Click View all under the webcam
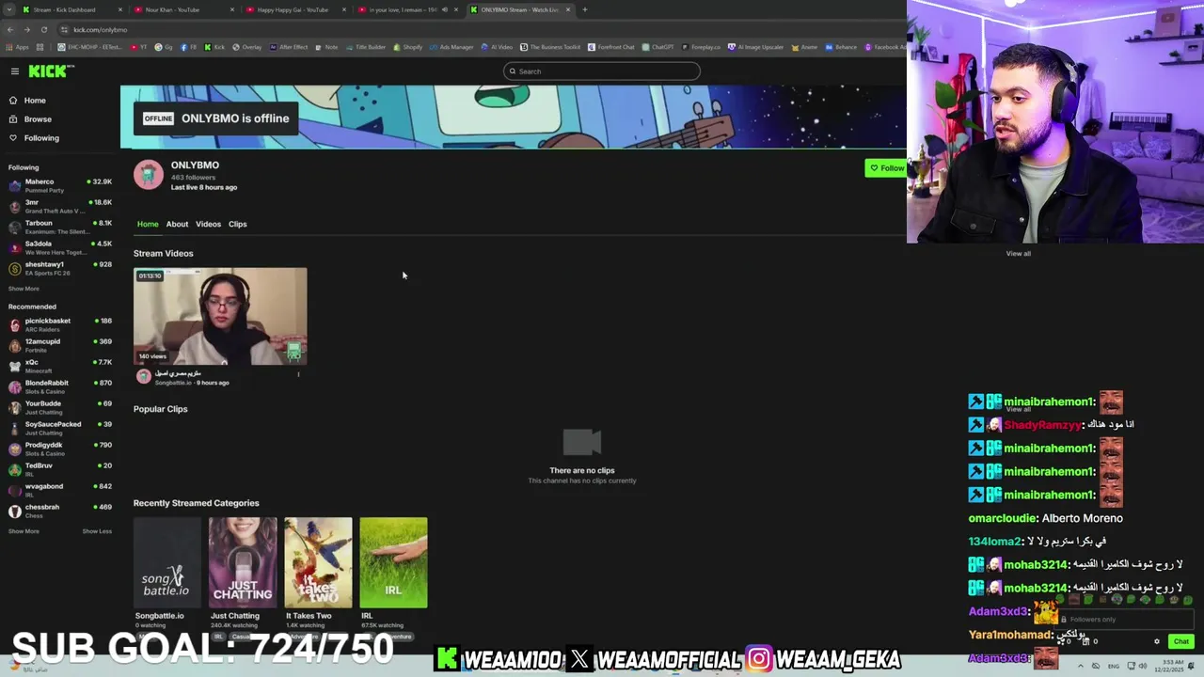Viewport: 1204px width, 677px height. coord(1018,254)
